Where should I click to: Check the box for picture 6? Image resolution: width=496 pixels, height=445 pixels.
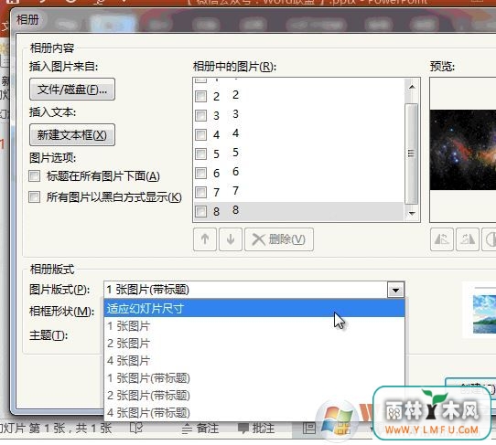click(x=200, y=173)
